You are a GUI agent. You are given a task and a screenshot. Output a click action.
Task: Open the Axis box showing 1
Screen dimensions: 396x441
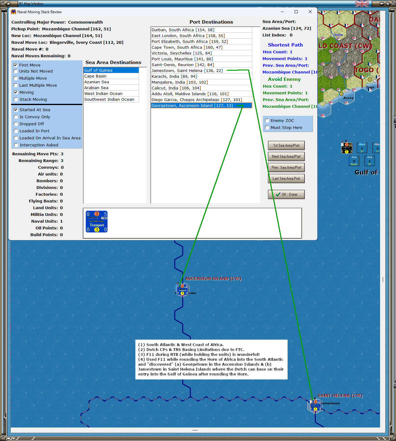(x=369, y=161)
